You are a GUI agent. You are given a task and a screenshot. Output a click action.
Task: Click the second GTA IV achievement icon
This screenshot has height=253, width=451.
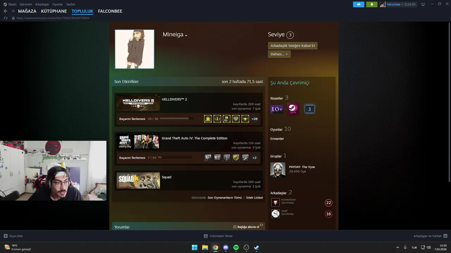(217, 158)
